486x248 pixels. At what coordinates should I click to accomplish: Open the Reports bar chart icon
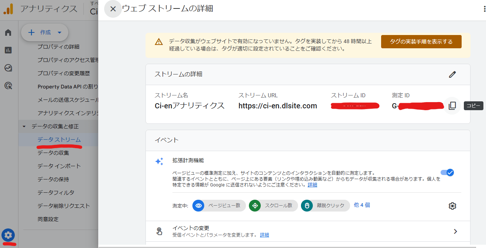click(8, 50)
